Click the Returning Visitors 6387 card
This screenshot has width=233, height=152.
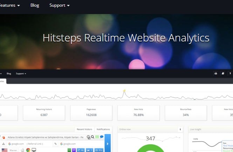coord(44,113)
